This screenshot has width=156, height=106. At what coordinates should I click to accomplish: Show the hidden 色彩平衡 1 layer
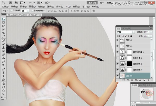click(x=118, y=58)
